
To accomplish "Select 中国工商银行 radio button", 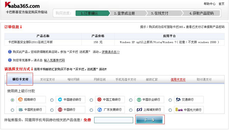I will (x=91, y=100).
